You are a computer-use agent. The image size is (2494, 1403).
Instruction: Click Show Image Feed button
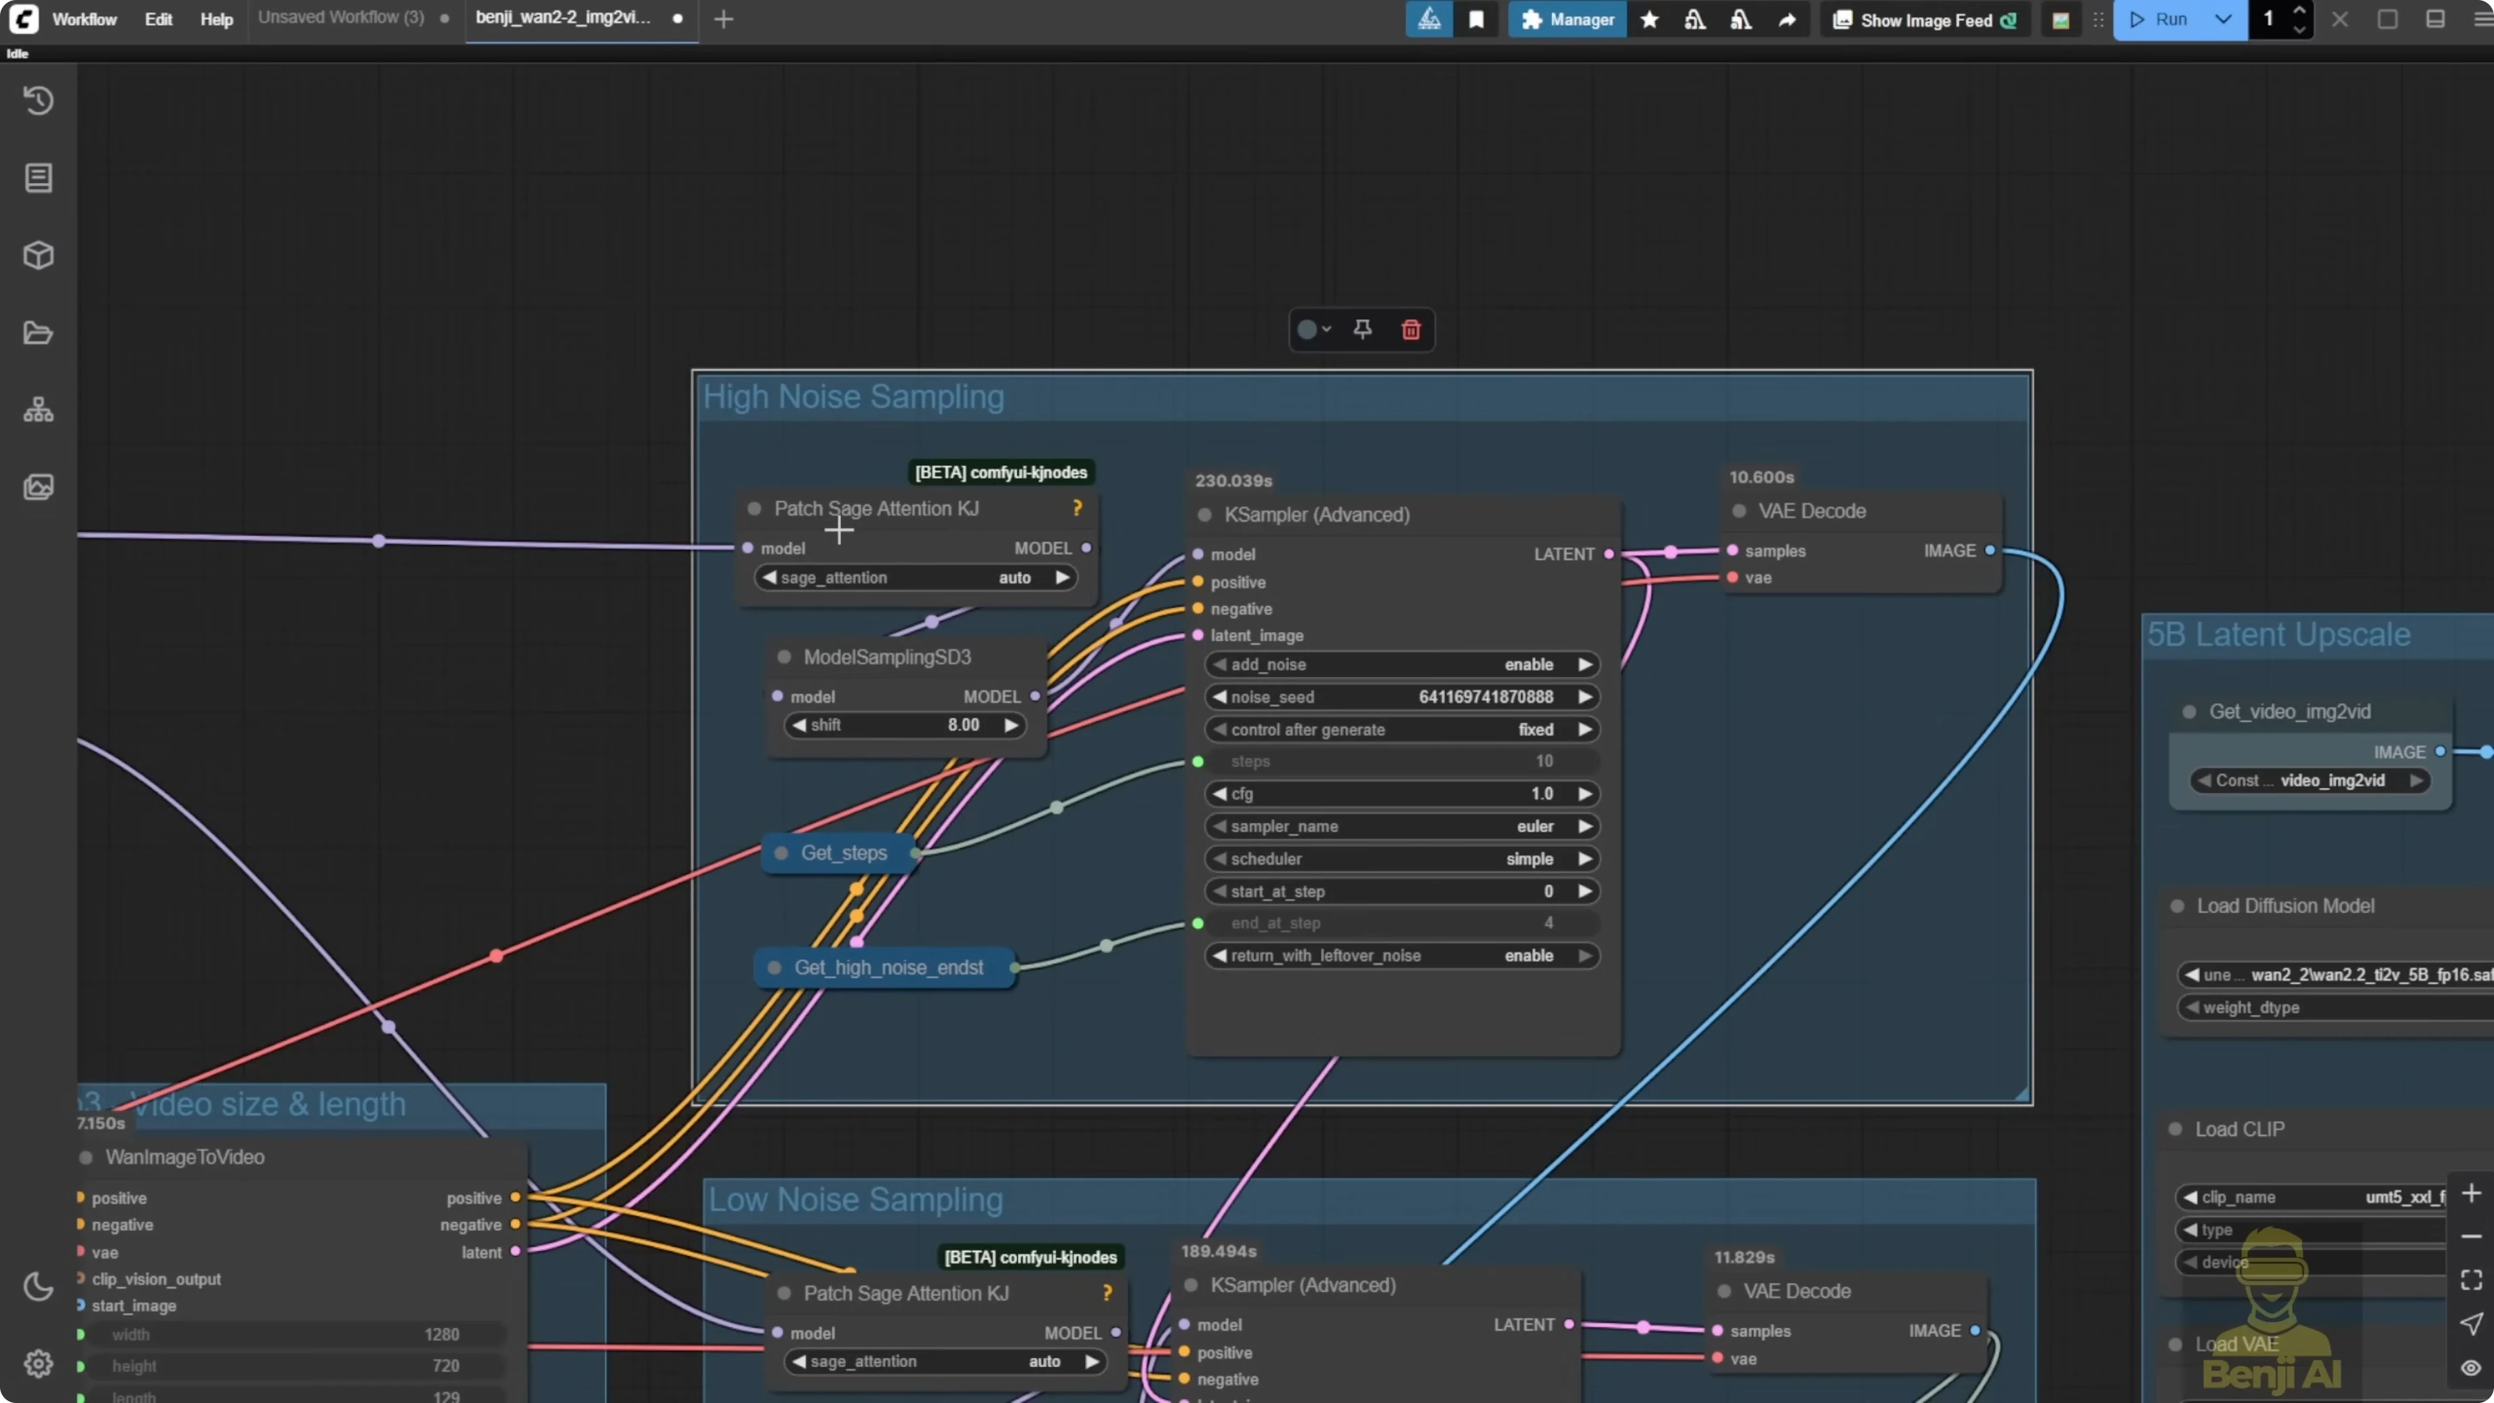point(1925,20)
